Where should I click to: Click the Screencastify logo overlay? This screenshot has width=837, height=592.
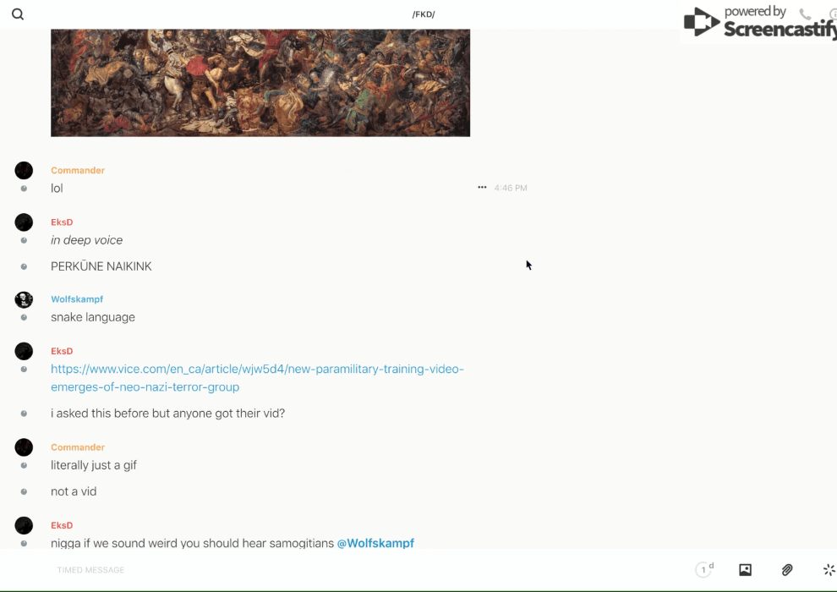pyautogui.click(x=760, y=21)
